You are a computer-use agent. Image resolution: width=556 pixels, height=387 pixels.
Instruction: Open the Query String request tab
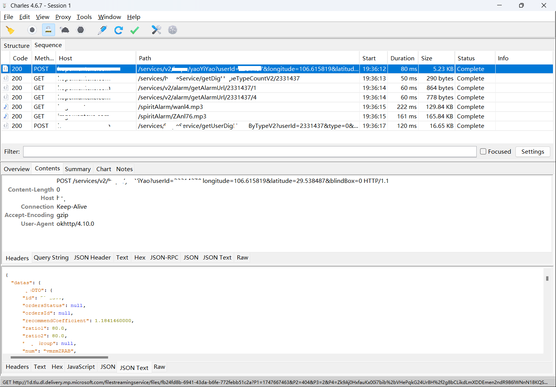coord(51,258)
